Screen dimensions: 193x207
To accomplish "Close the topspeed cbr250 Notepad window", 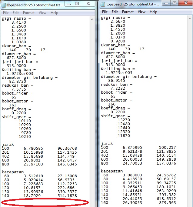I will [x=88, y=4].
